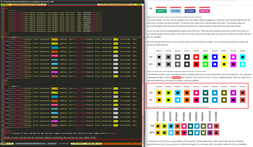The image size is (253, 147).
Task: Click amber #FFCC00 swatch, YIQ row, outlined table
Action: tap(159, 93)
